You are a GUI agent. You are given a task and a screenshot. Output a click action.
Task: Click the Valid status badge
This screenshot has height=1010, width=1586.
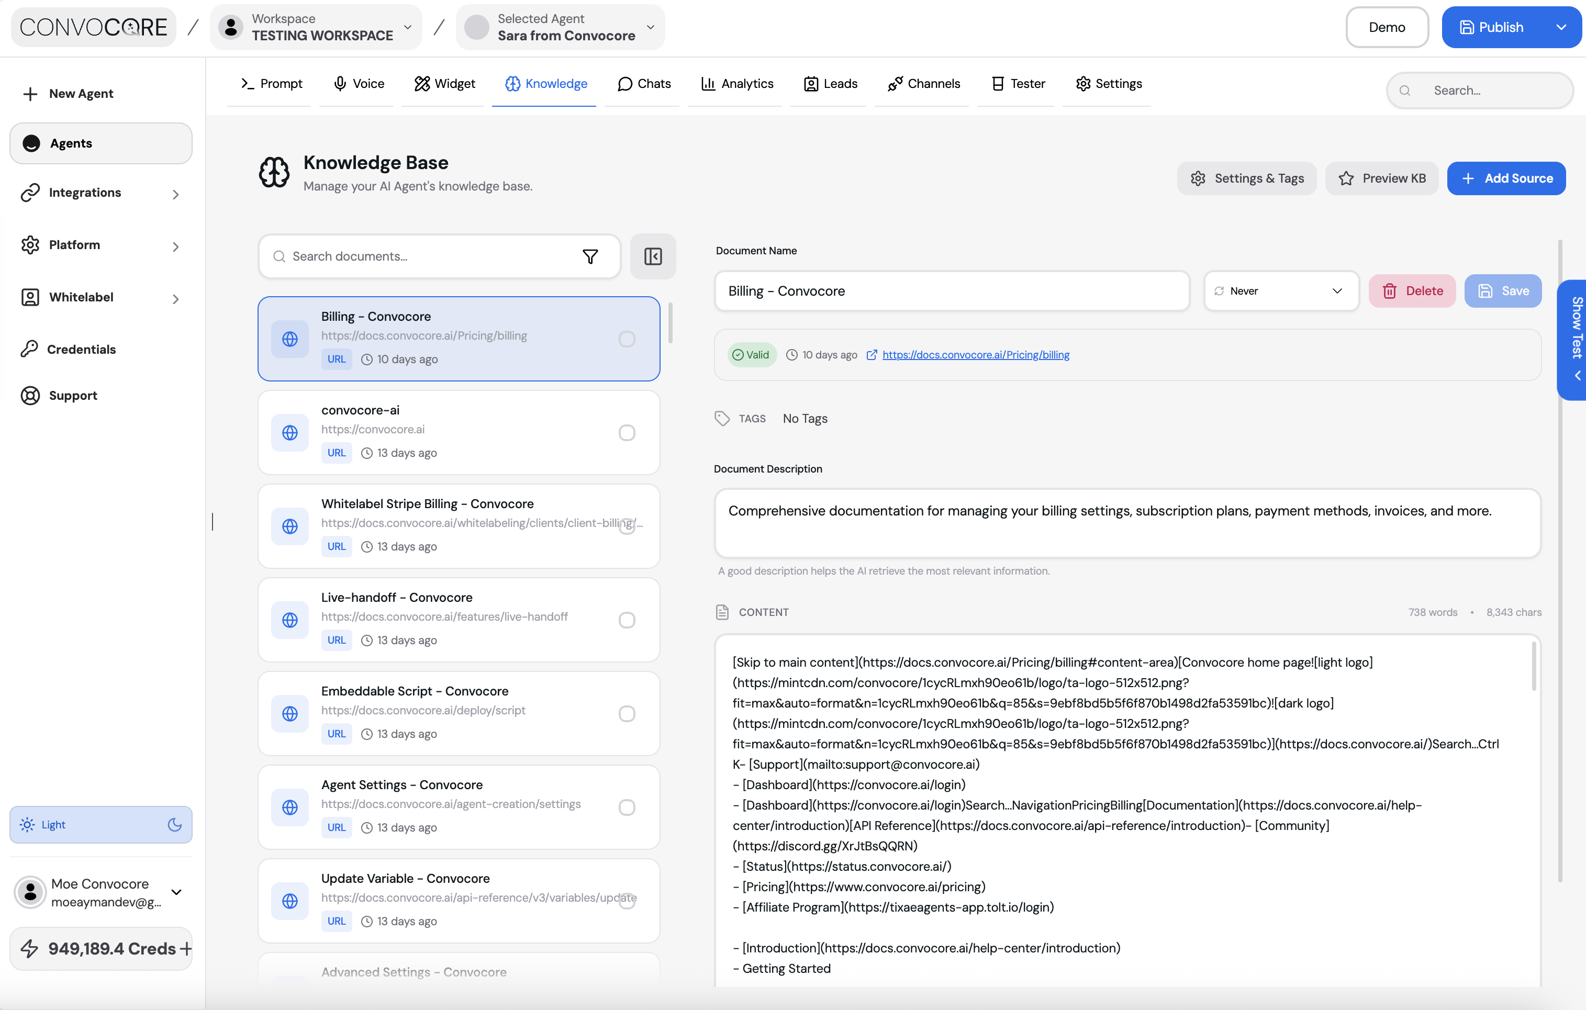point(752,355)
